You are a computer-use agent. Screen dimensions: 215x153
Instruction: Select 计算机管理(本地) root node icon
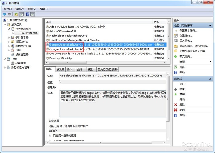(4, 21)
